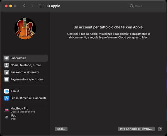Image resolution: width=167 pixels, height=136 pixels.
Task: Click the magnifying glass search icon
Action: point(132,6)
